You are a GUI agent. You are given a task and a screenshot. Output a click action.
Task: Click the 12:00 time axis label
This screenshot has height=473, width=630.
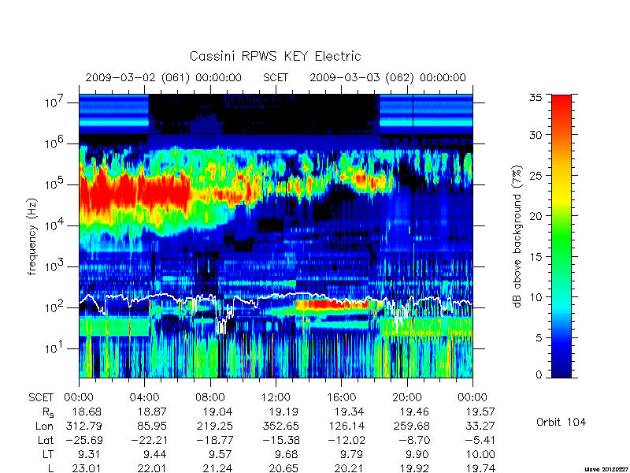[x=276, y=398]
